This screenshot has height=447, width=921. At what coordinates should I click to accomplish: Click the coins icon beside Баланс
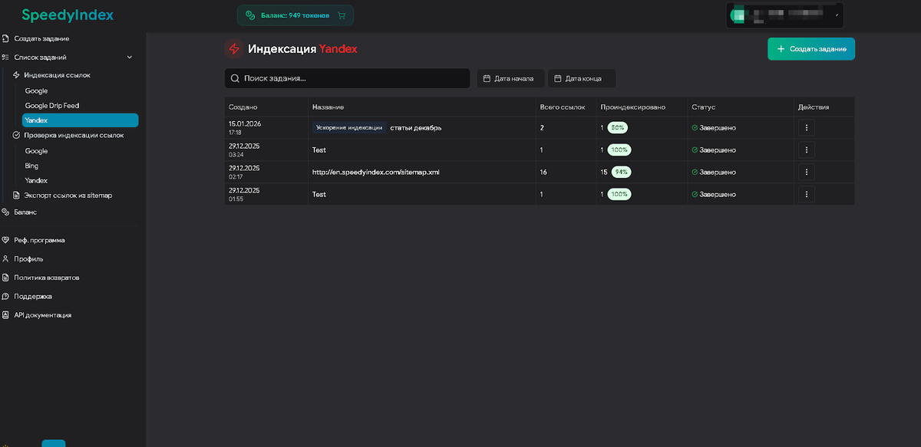[6, 212]
